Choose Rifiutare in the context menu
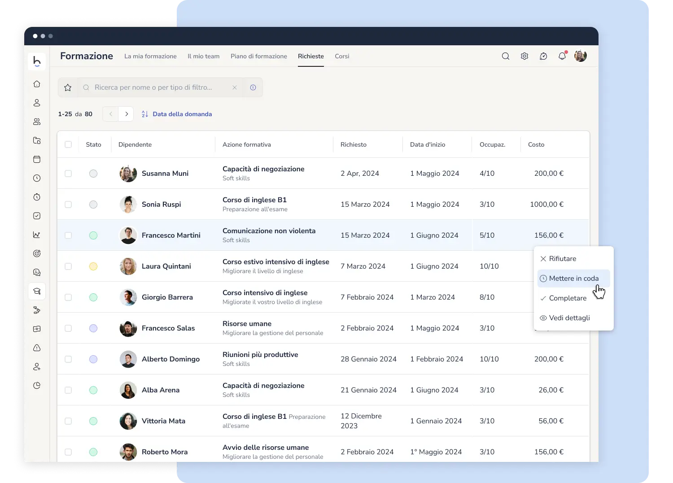 pos(573,259)
